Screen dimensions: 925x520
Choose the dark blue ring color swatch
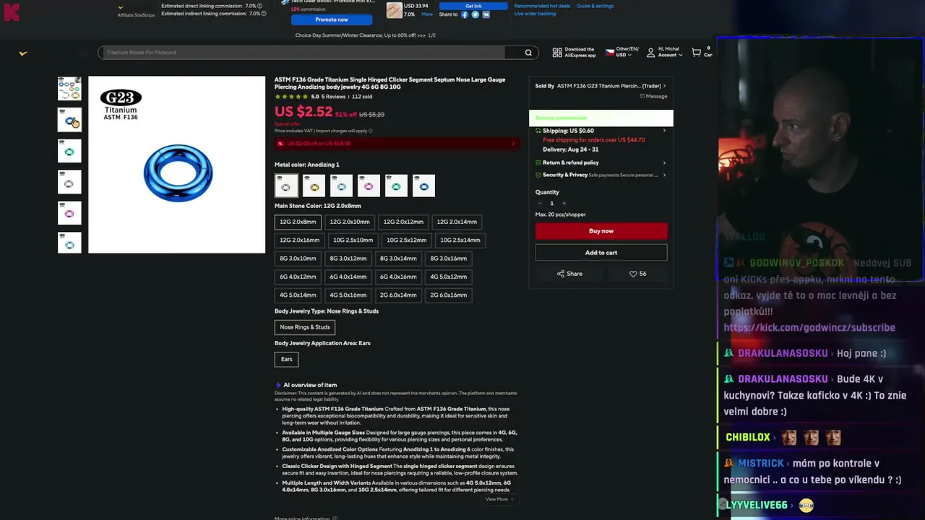423,186
